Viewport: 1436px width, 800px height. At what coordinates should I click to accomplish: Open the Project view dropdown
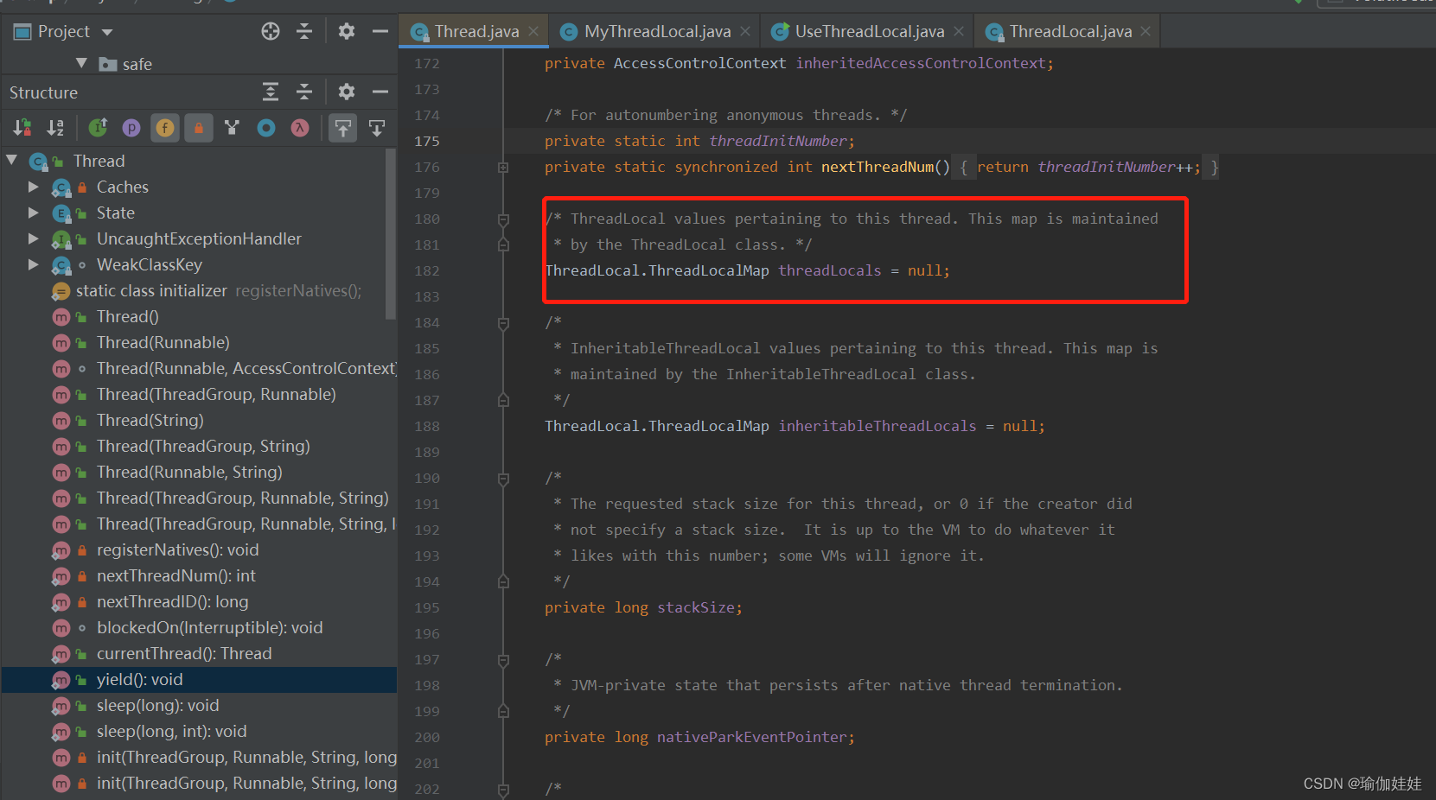[107, 31]
